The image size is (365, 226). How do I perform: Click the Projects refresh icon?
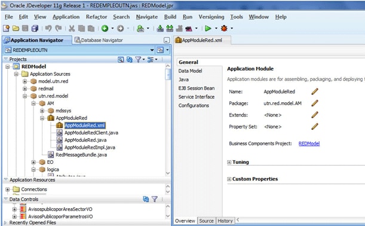tap(130, 60)
